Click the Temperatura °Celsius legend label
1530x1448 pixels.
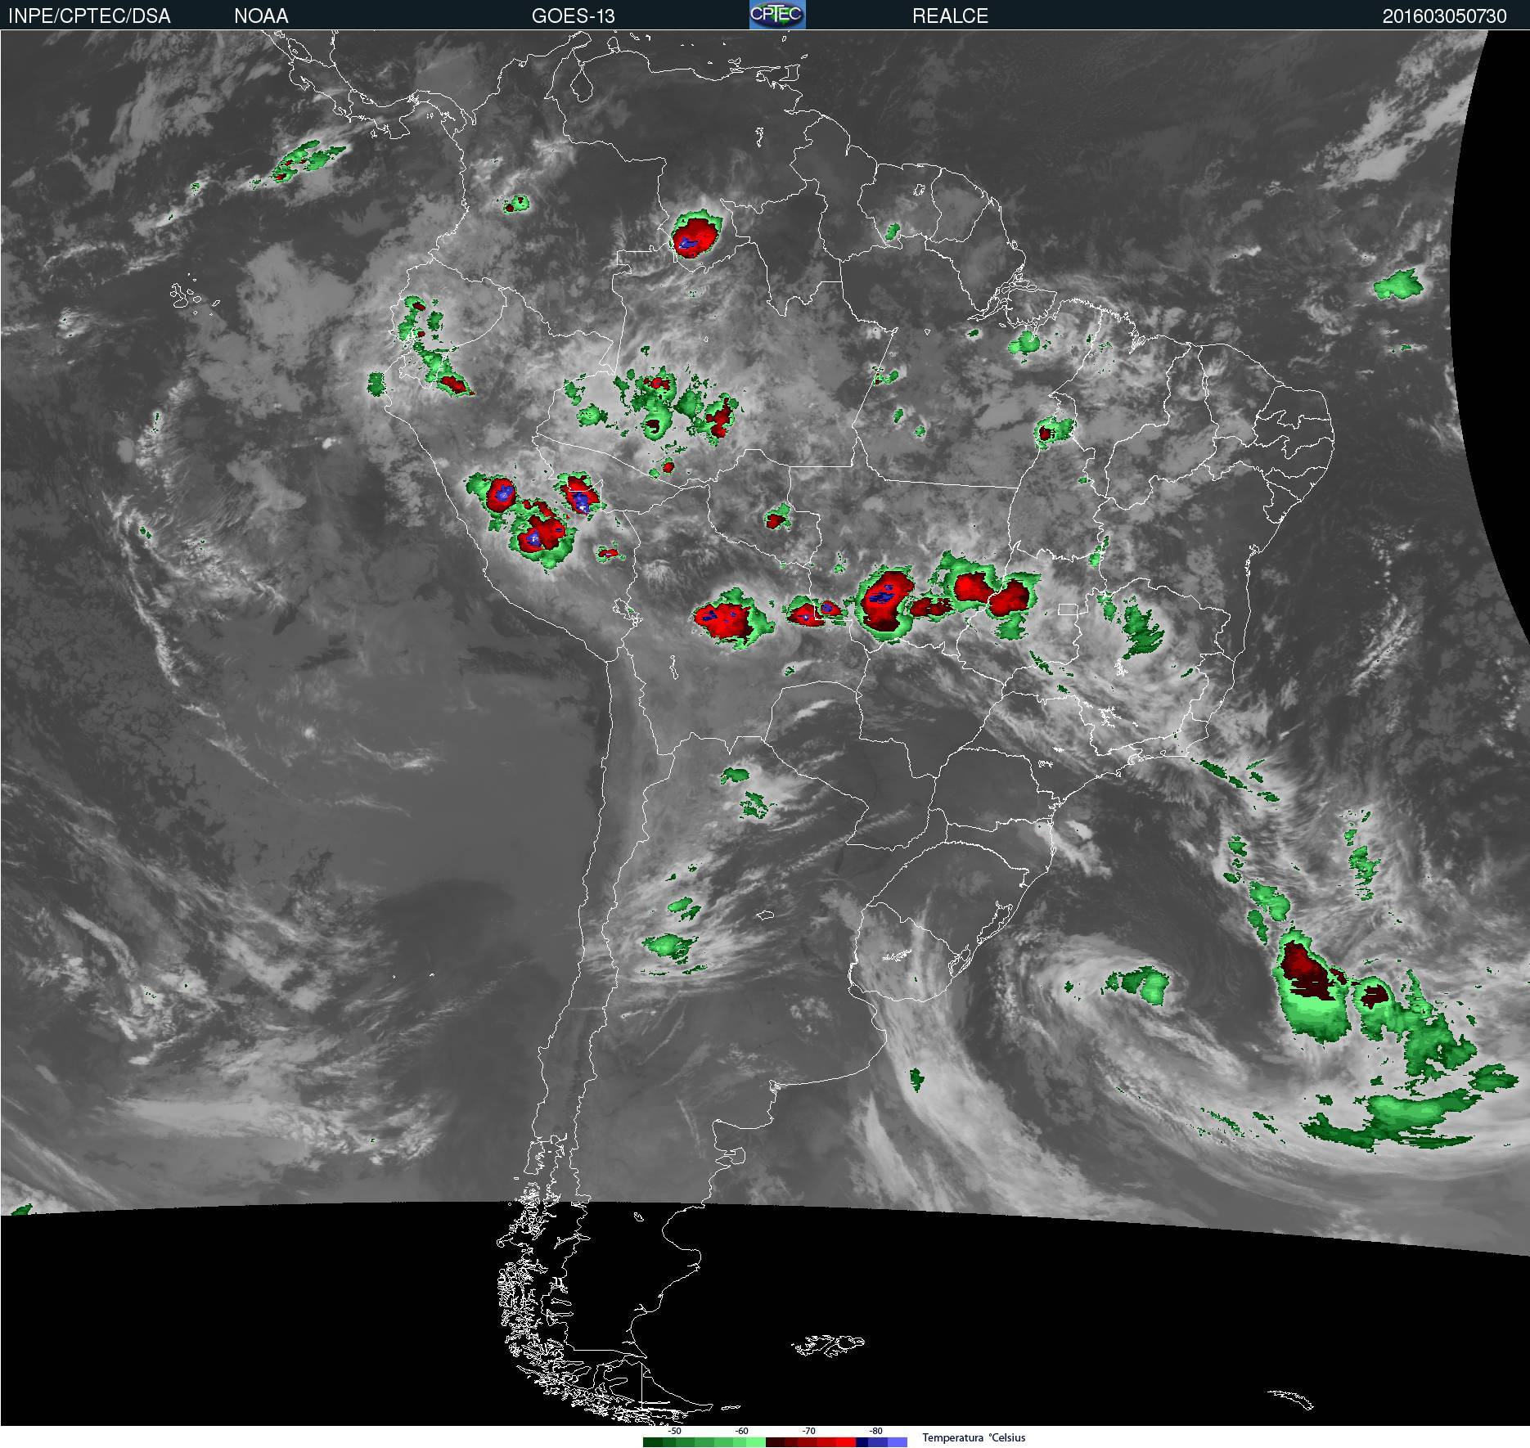974,1437
